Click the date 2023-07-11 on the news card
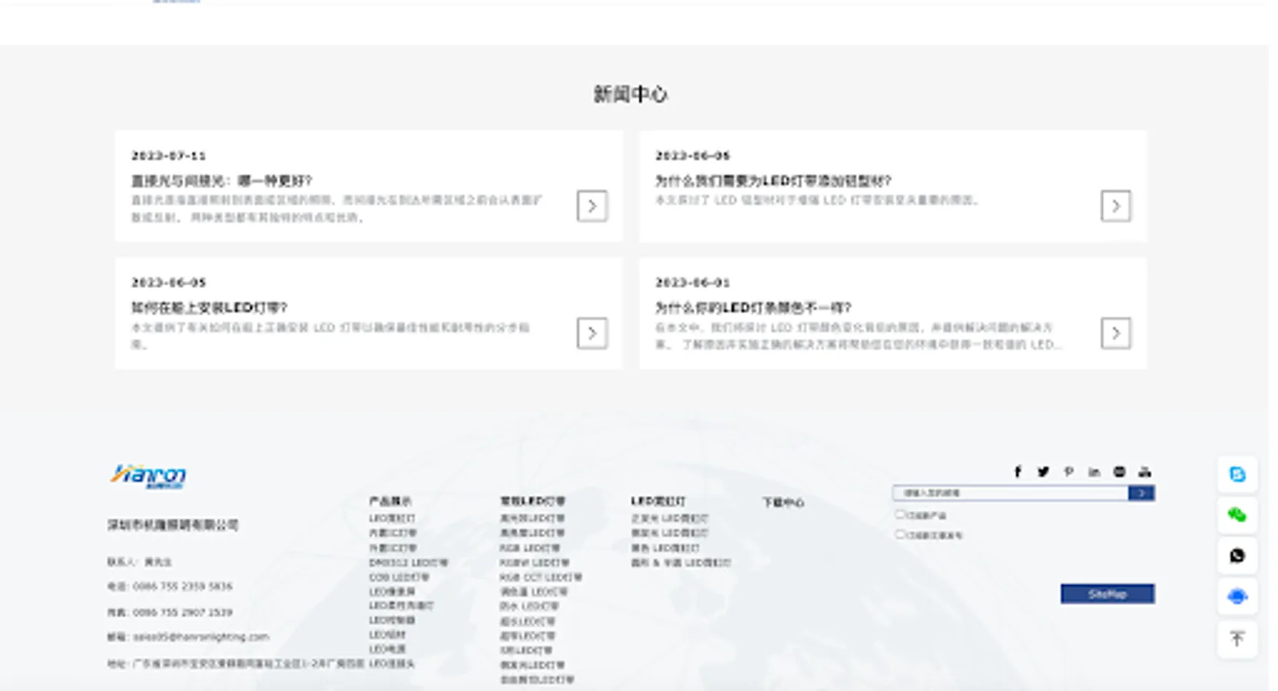The width and height of the screenshot is (1278, 691). tap(169, 156)
